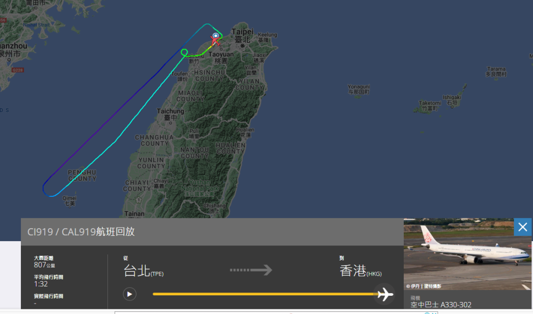Click the red aircraft marker near Taoyuan
533x314 pixels.
[x=215, y=42]
